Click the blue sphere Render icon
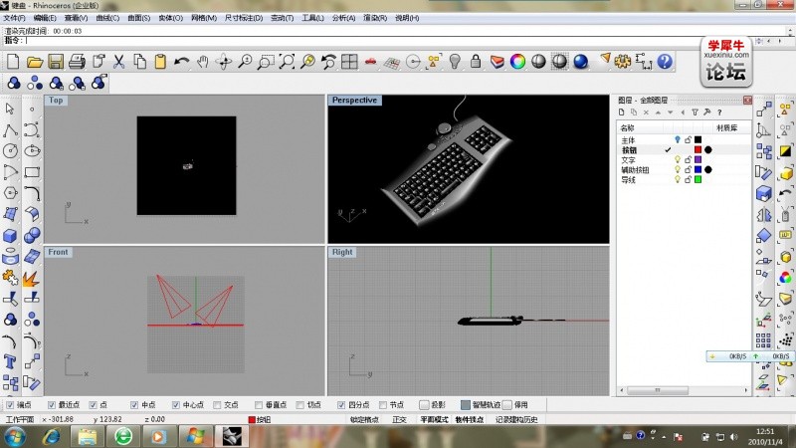796x448 pixels. tap(581, 62)
